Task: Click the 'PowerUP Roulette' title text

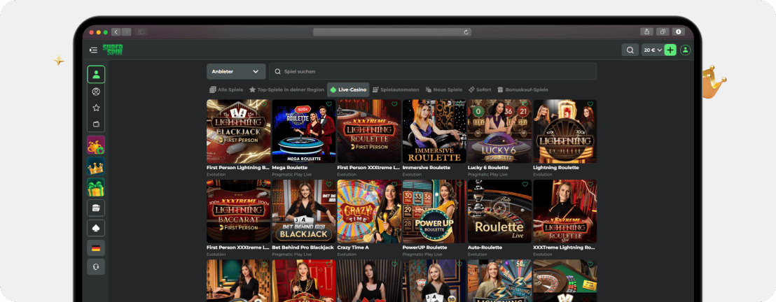Action: (424, 247)
